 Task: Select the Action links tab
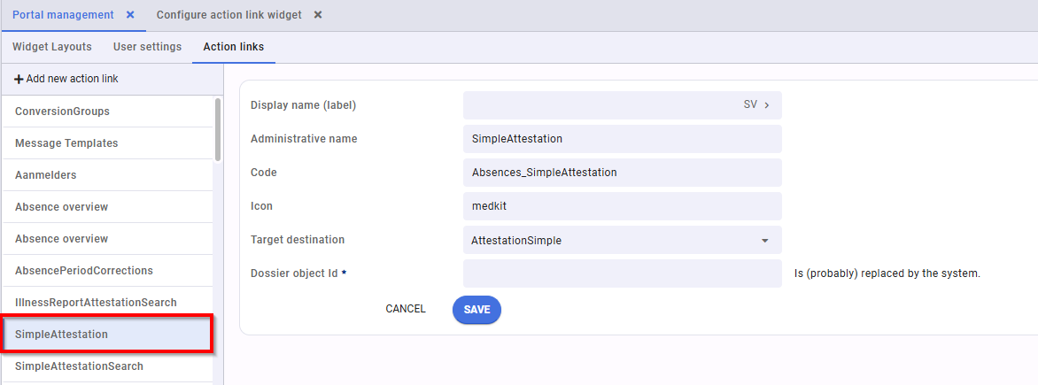point(233,47)
